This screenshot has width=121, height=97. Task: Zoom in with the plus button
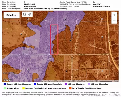point(114,15)
